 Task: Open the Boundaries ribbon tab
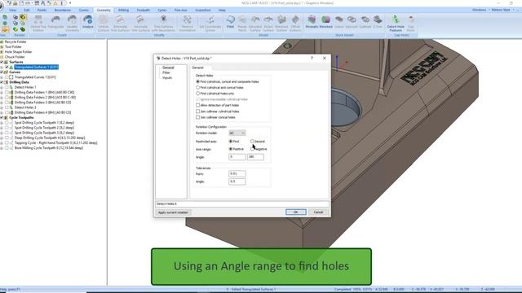(x=62, y=11)
